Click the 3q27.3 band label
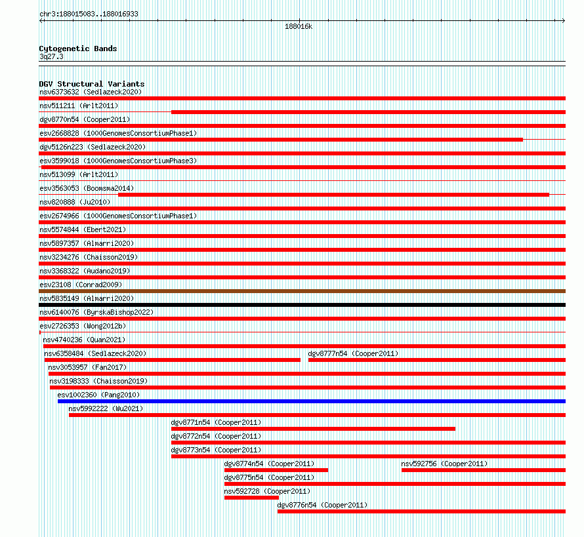Viewport: 584px width, 537px height. pos(51,56)
